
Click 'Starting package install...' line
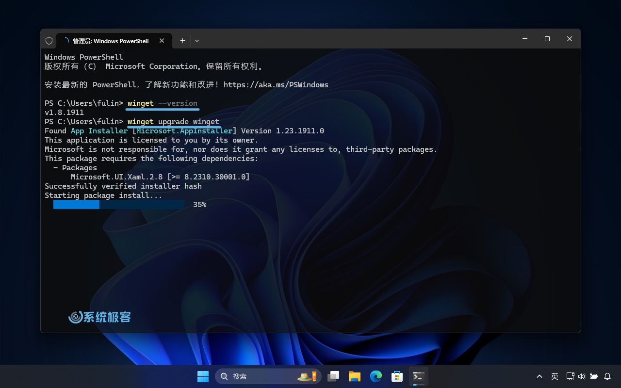coord(103,195)
